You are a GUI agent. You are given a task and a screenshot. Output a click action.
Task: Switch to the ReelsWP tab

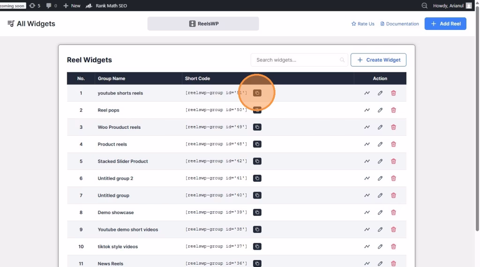[203, 24]
